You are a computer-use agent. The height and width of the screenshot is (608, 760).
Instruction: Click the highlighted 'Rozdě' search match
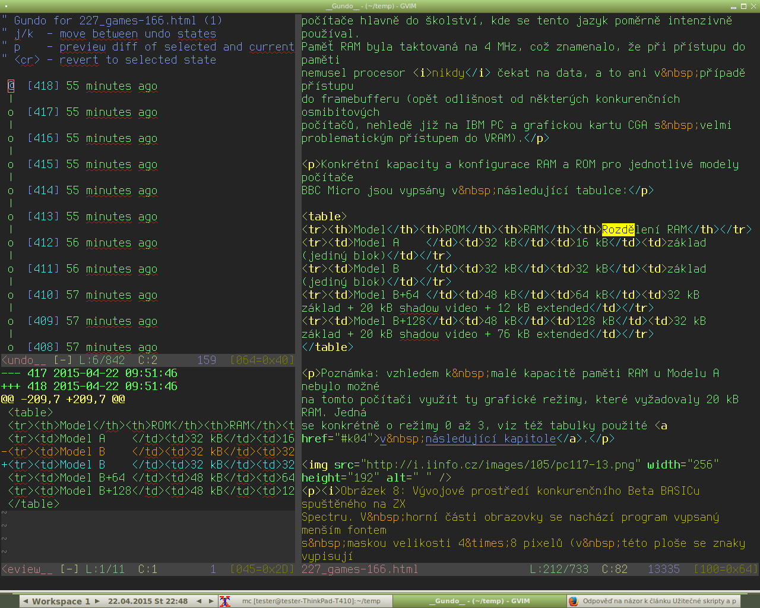(x=618, y=230)
